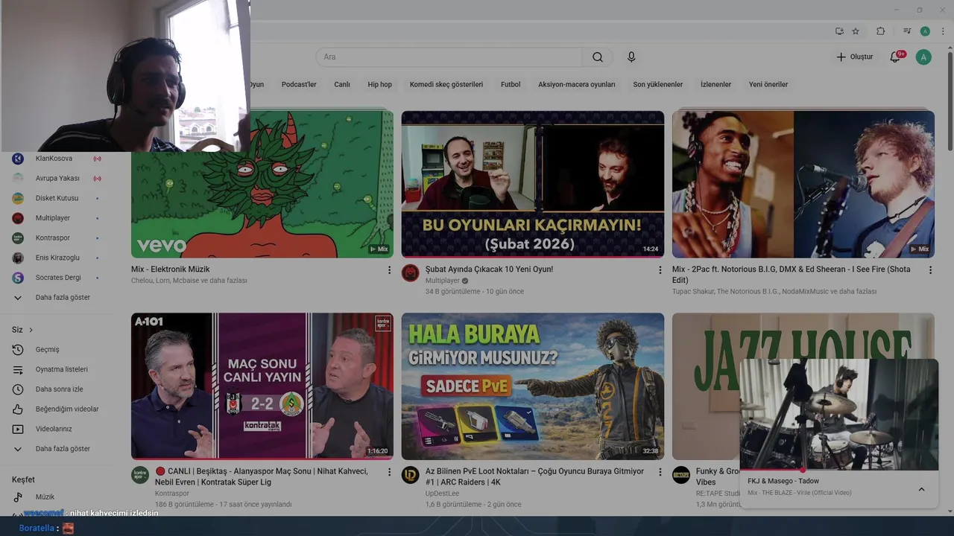Screen dimensions: 954x536
Task: Focus the Ara search field
Action: coord(449,57)
